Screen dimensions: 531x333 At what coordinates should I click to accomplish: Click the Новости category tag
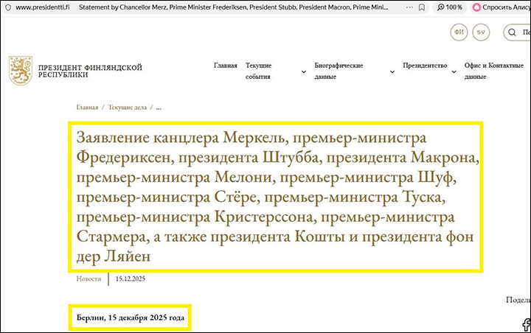point(88,279)
